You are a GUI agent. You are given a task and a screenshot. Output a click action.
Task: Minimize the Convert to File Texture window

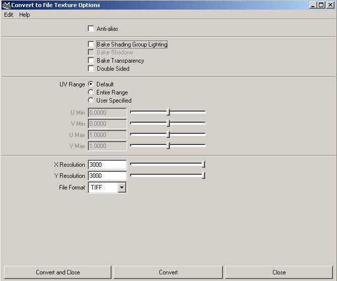point(314,5)
